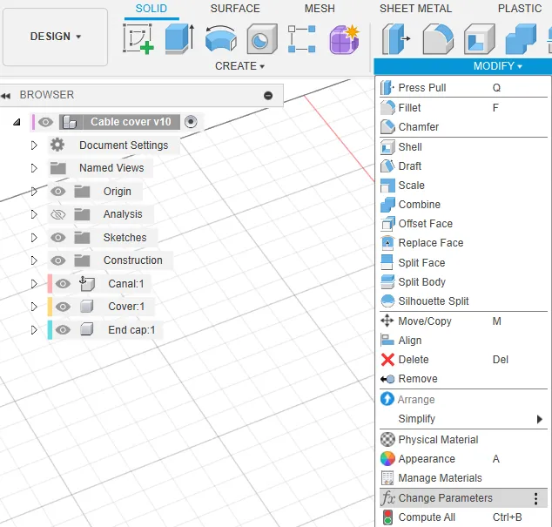Click the Document Settings gear icon
This screenshot has height=527, width=552.
pyautogui.click(x=57, y=145)
